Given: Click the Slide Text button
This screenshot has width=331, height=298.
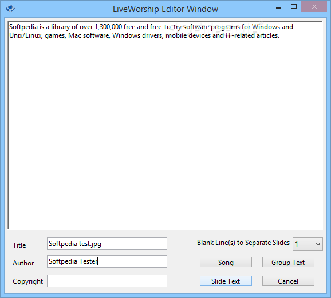Looking at the screenshot, I should tap(226, 281).
